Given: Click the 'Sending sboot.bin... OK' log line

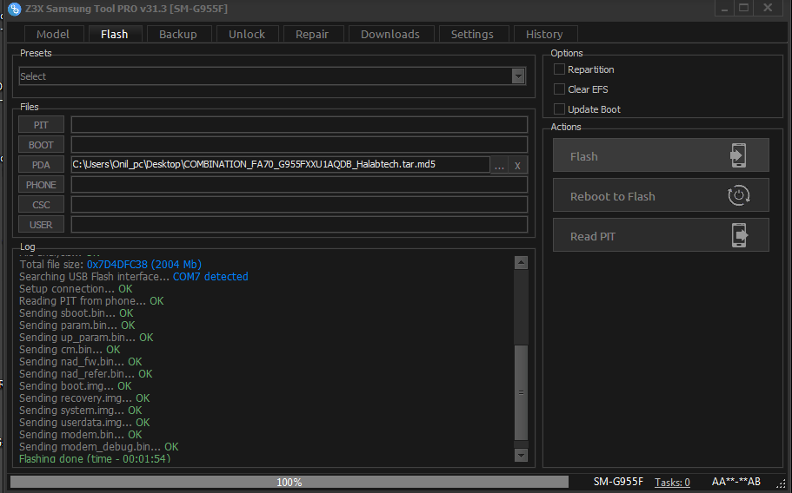Looking at the screenshot, I should 77,313.
